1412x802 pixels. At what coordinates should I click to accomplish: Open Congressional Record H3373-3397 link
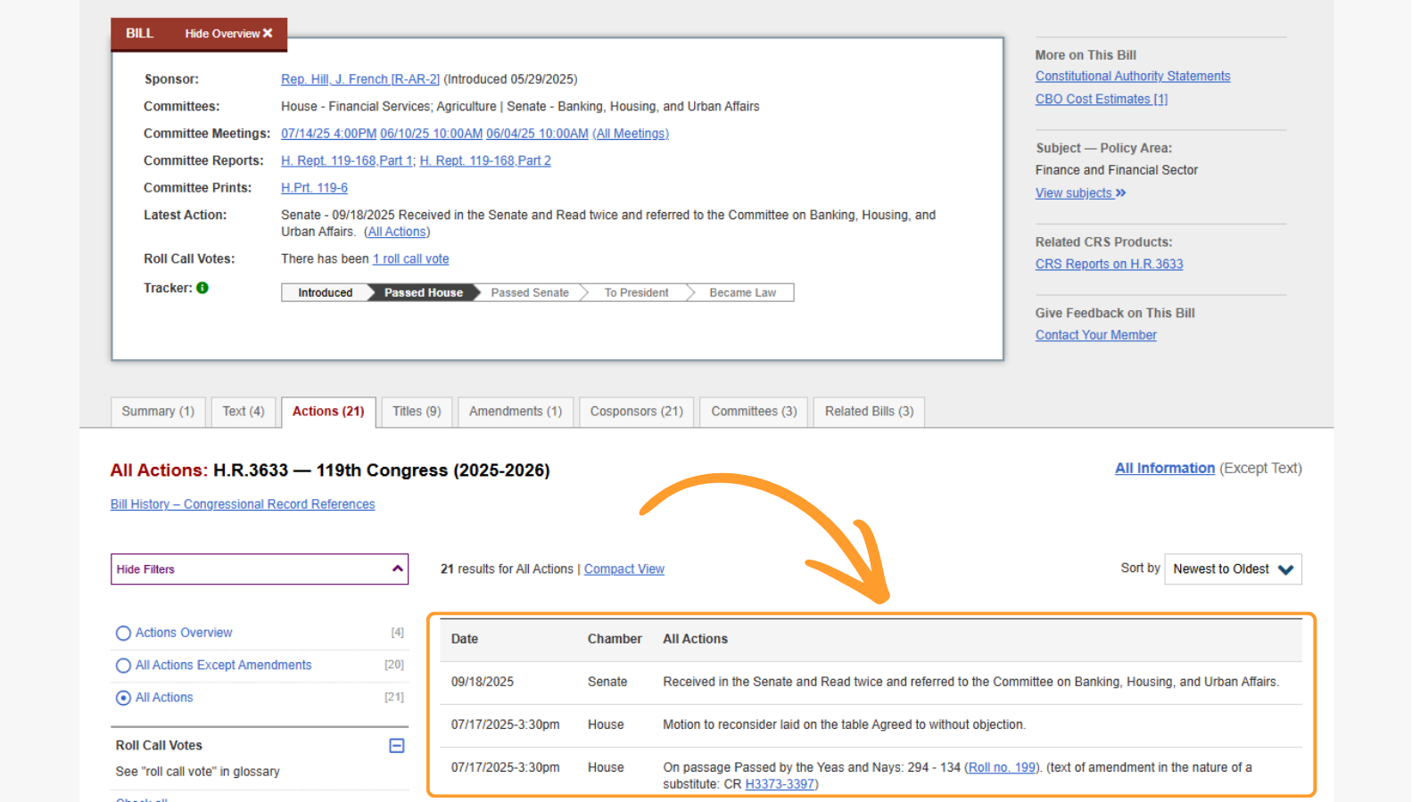pyautogui.click(x=780, y=784)
